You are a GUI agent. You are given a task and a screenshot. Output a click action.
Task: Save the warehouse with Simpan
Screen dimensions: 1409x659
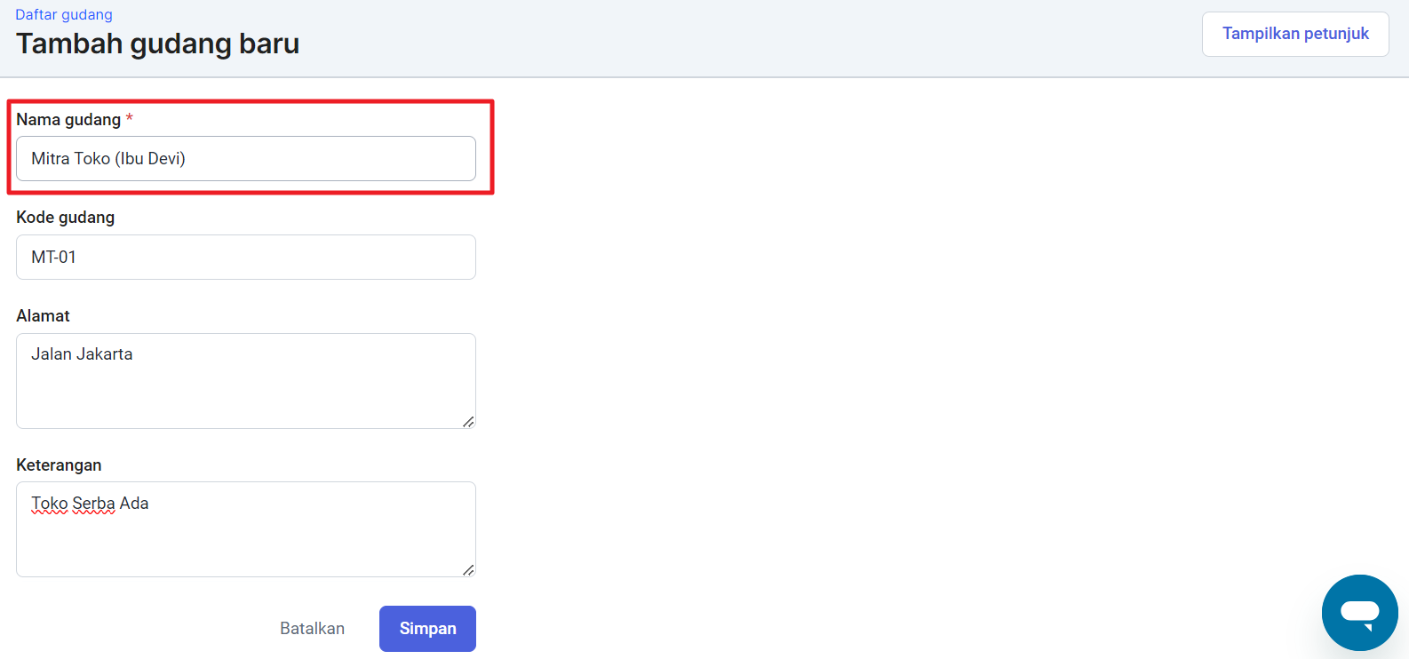pyautogui.click(x=427, y=629)
